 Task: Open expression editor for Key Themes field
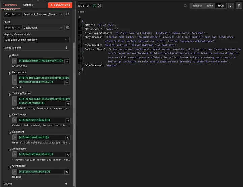point(68,121)
